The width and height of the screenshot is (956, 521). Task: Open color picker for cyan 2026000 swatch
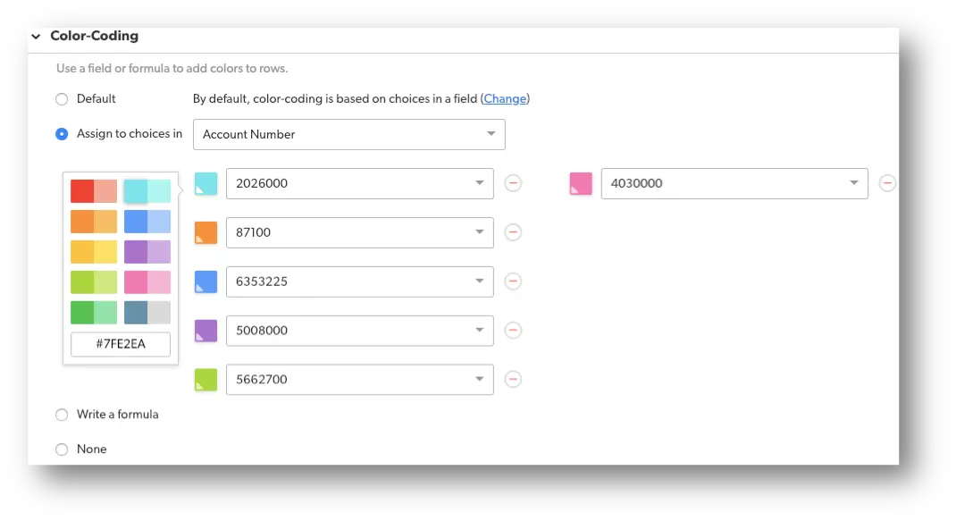pos(205,183)
